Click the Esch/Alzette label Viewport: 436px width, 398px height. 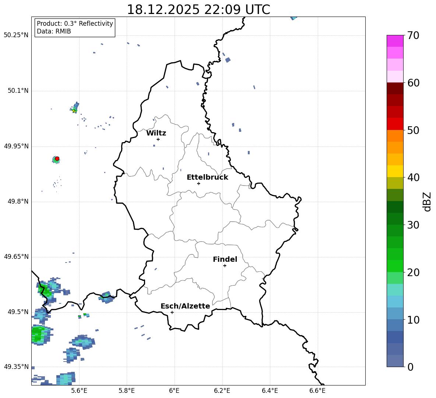(185, 306)
